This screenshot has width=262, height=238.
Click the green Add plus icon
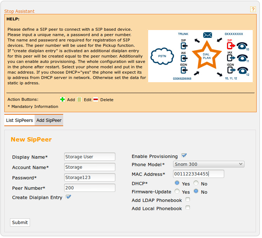tap(62, 99)
